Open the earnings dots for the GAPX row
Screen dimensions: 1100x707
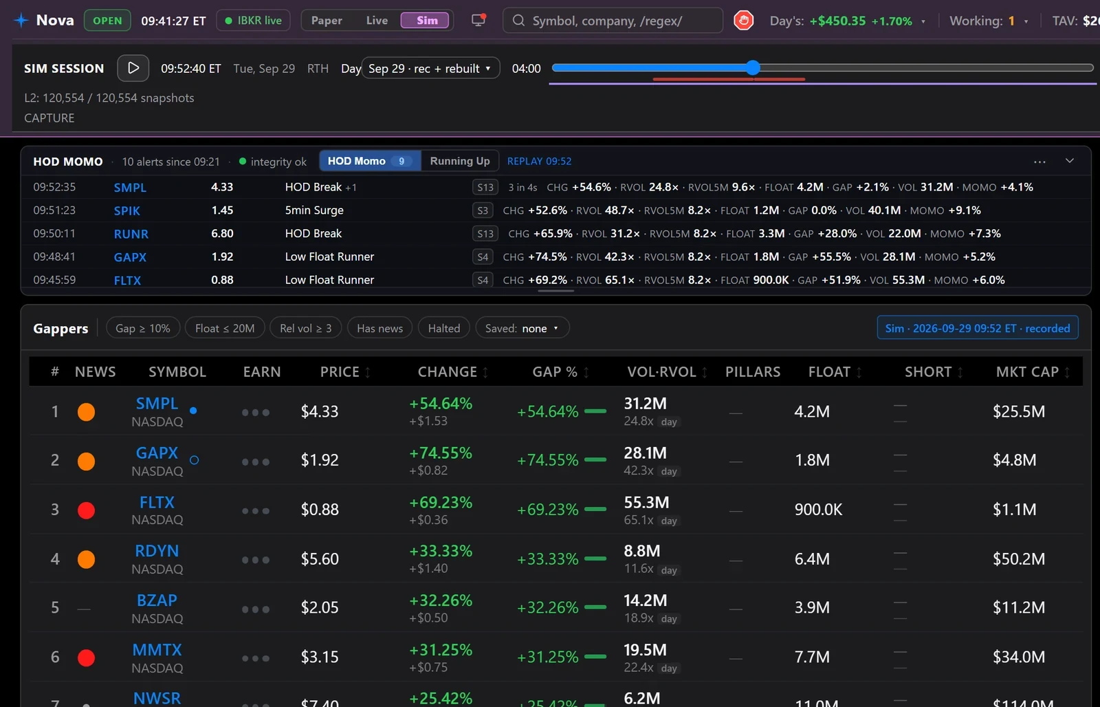click(x=256, y=461)
